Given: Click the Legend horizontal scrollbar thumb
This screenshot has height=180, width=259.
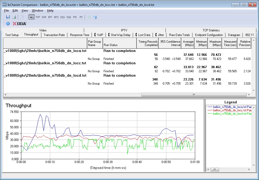Looking at the screenshot, I should pyautogui.click(x=214, y=169).
